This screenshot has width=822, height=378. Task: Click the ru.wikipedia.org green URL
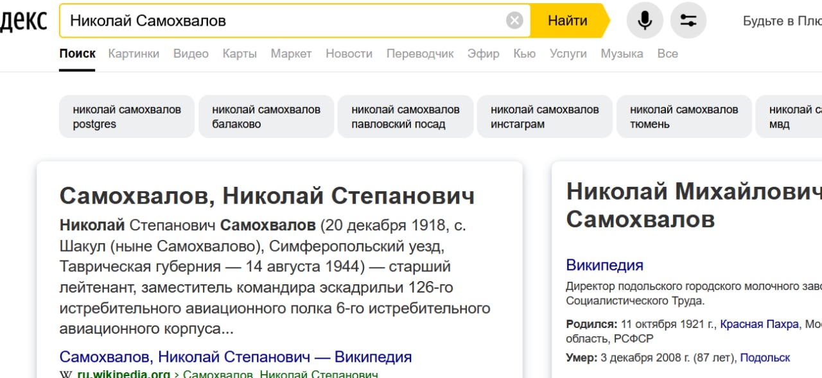coord(124,375)
